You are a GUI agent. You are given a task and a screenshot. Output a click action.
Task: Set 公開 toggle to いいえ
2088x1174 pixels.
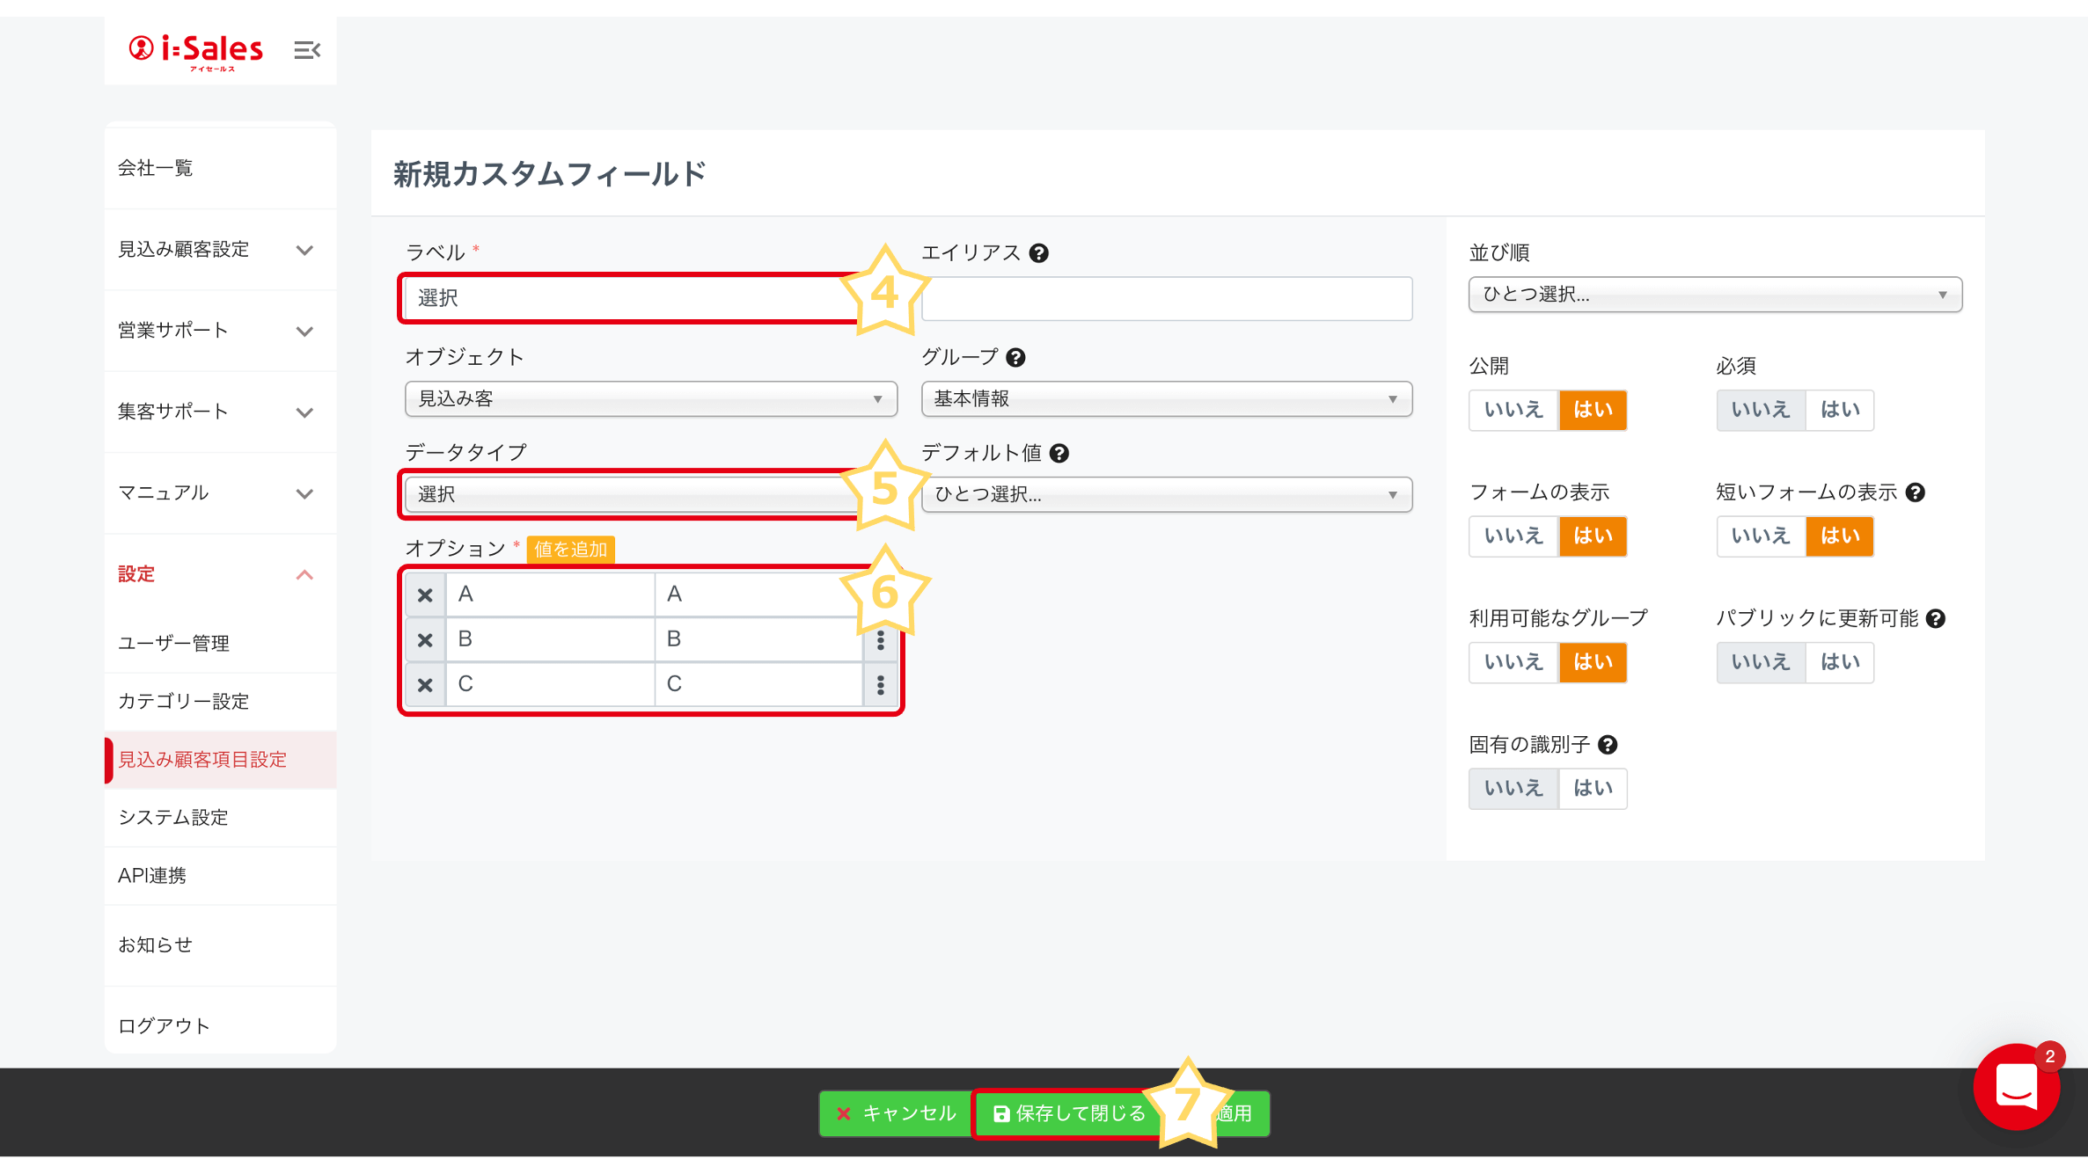tap(1513, 410)
